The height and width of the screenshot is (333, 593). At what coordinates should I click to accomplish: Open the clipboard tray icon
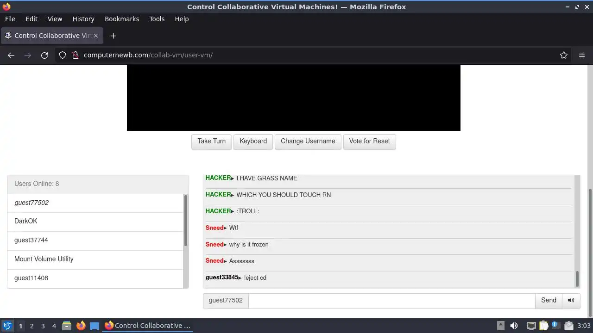[543, 326]
